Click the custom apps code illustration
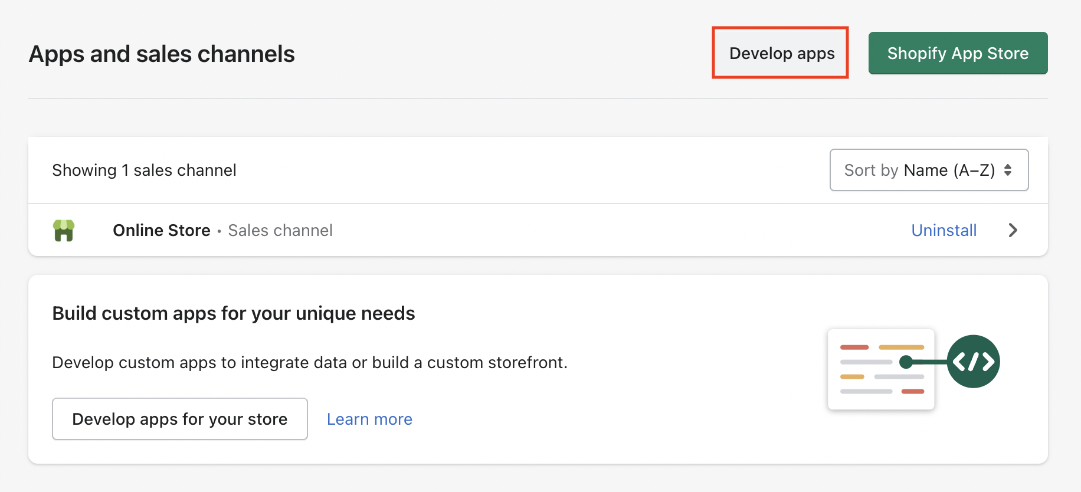1081x492 pixels. click(x=913, y=369)
